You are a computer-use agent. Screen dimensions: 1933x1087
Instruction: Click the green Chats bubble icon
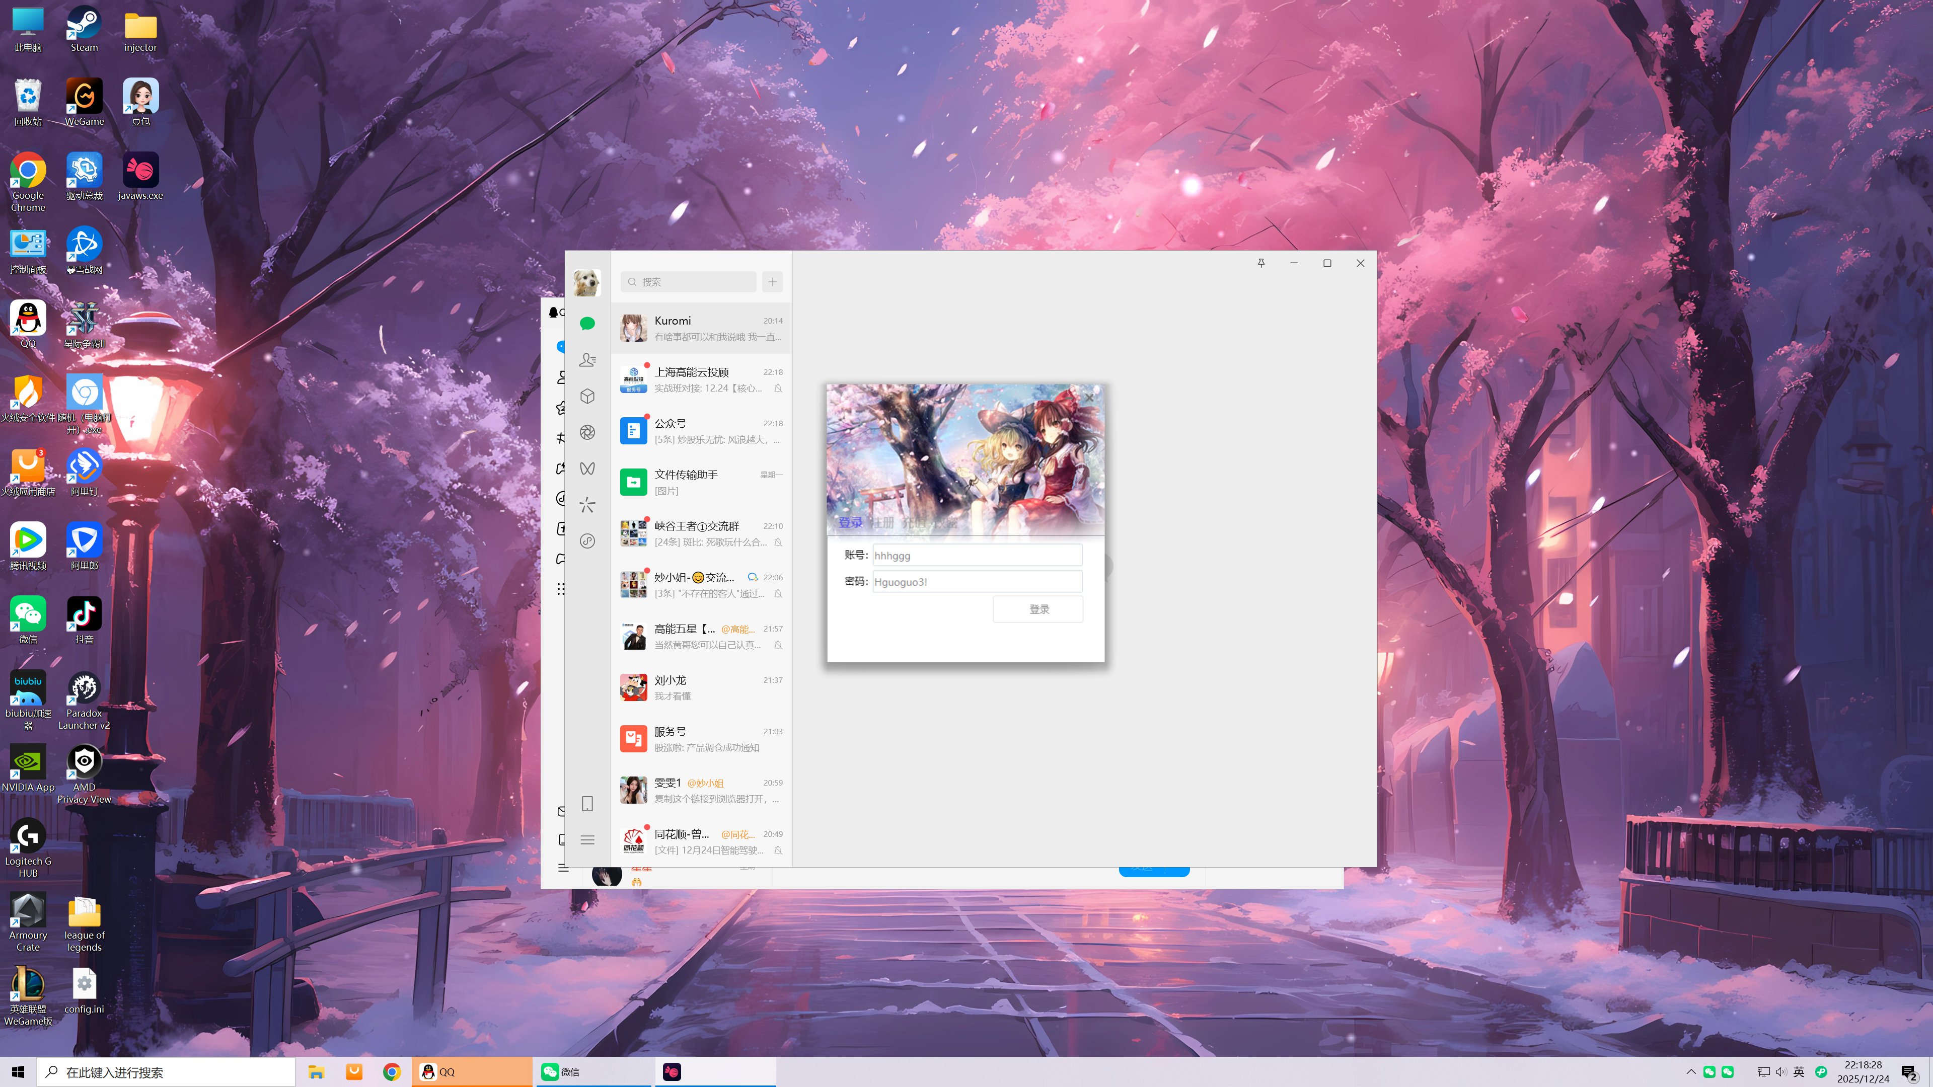(x=587, y=324)
